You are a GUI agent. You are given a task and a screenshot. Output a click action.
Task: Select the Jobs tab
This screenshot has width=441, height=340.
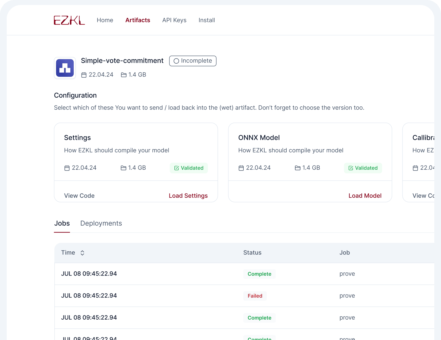[x=62, y=223]
